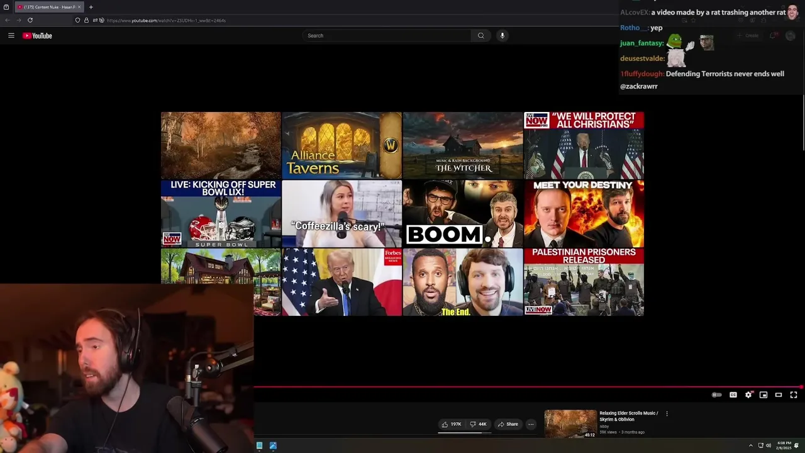Image resolution: width=805 pixels, height=453 pixels.
Task: Start voice search with the microphone icon
Action: 502,36
